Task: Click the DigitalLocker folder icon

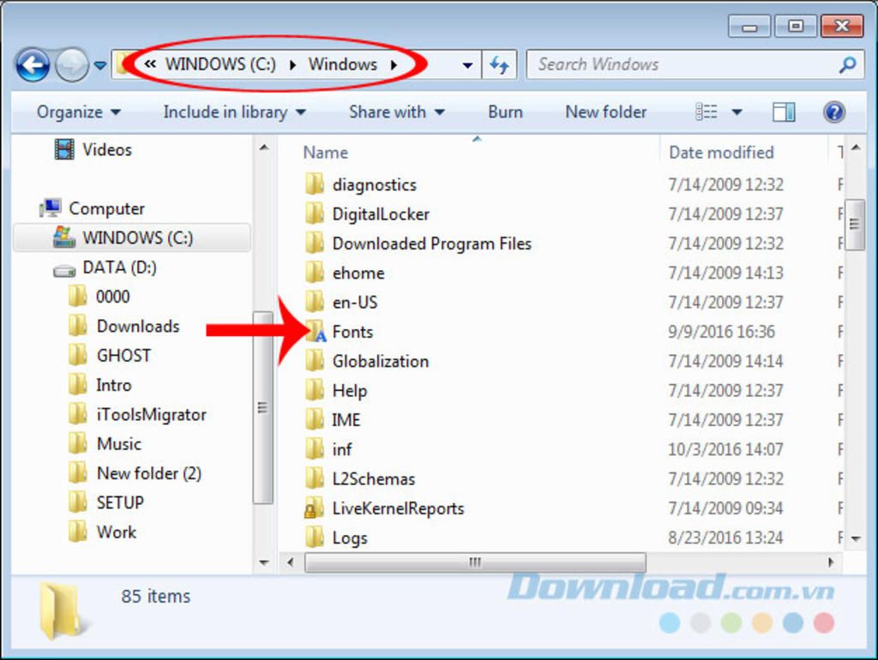Action: 315,213
